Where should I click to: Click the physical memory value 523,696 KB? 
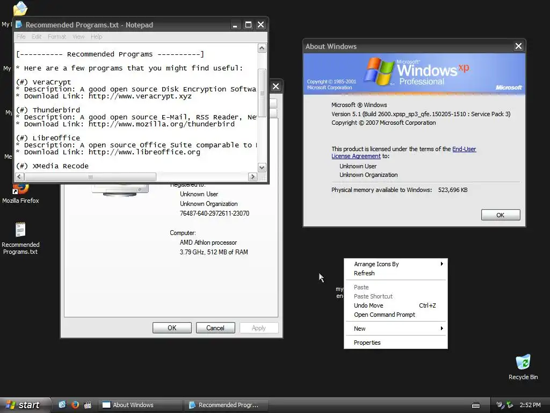(x=452, y=190)
